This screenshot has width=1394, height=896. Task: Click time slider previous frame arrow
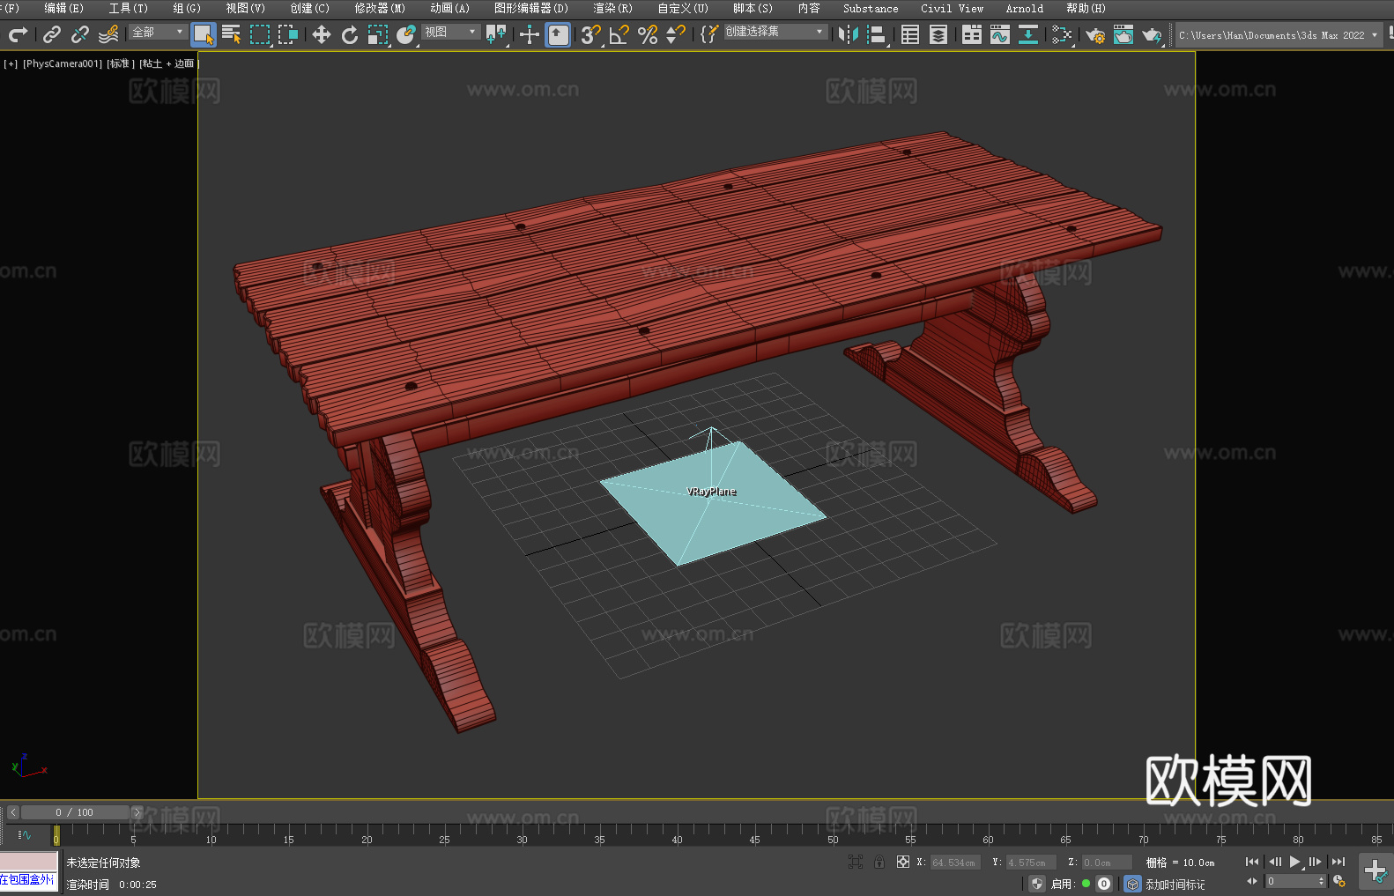tap(13, 812)
